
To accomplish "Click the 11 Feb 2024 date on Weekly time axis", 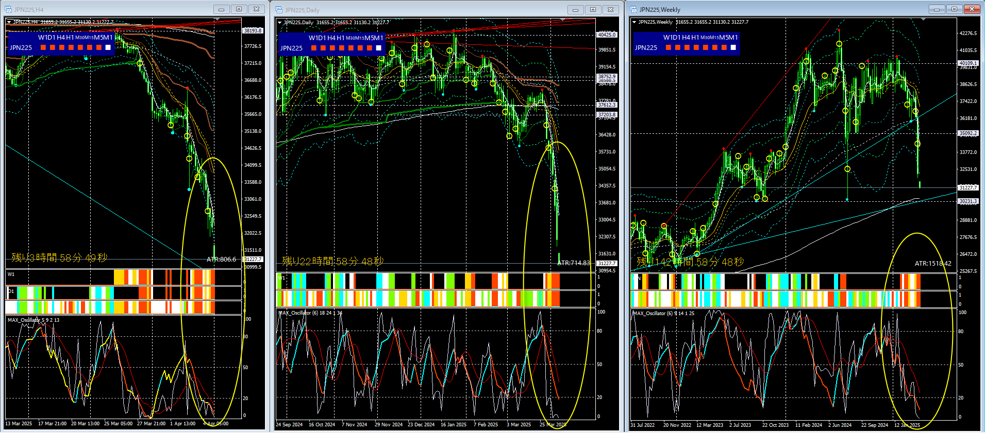I will [809, 425].
